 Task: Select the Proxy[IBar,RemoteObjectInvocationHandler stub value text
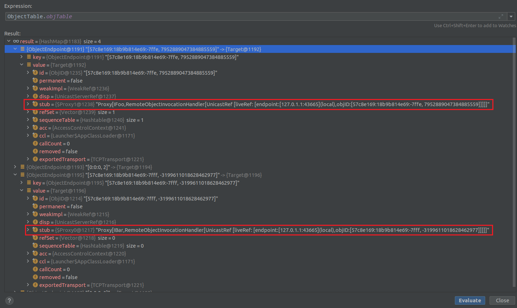[x=293, y=230]
